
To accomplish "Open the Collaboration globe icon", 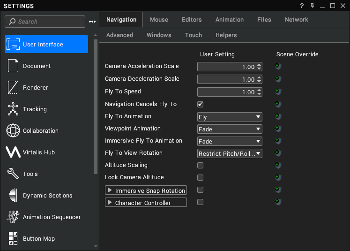I will 13,130.
